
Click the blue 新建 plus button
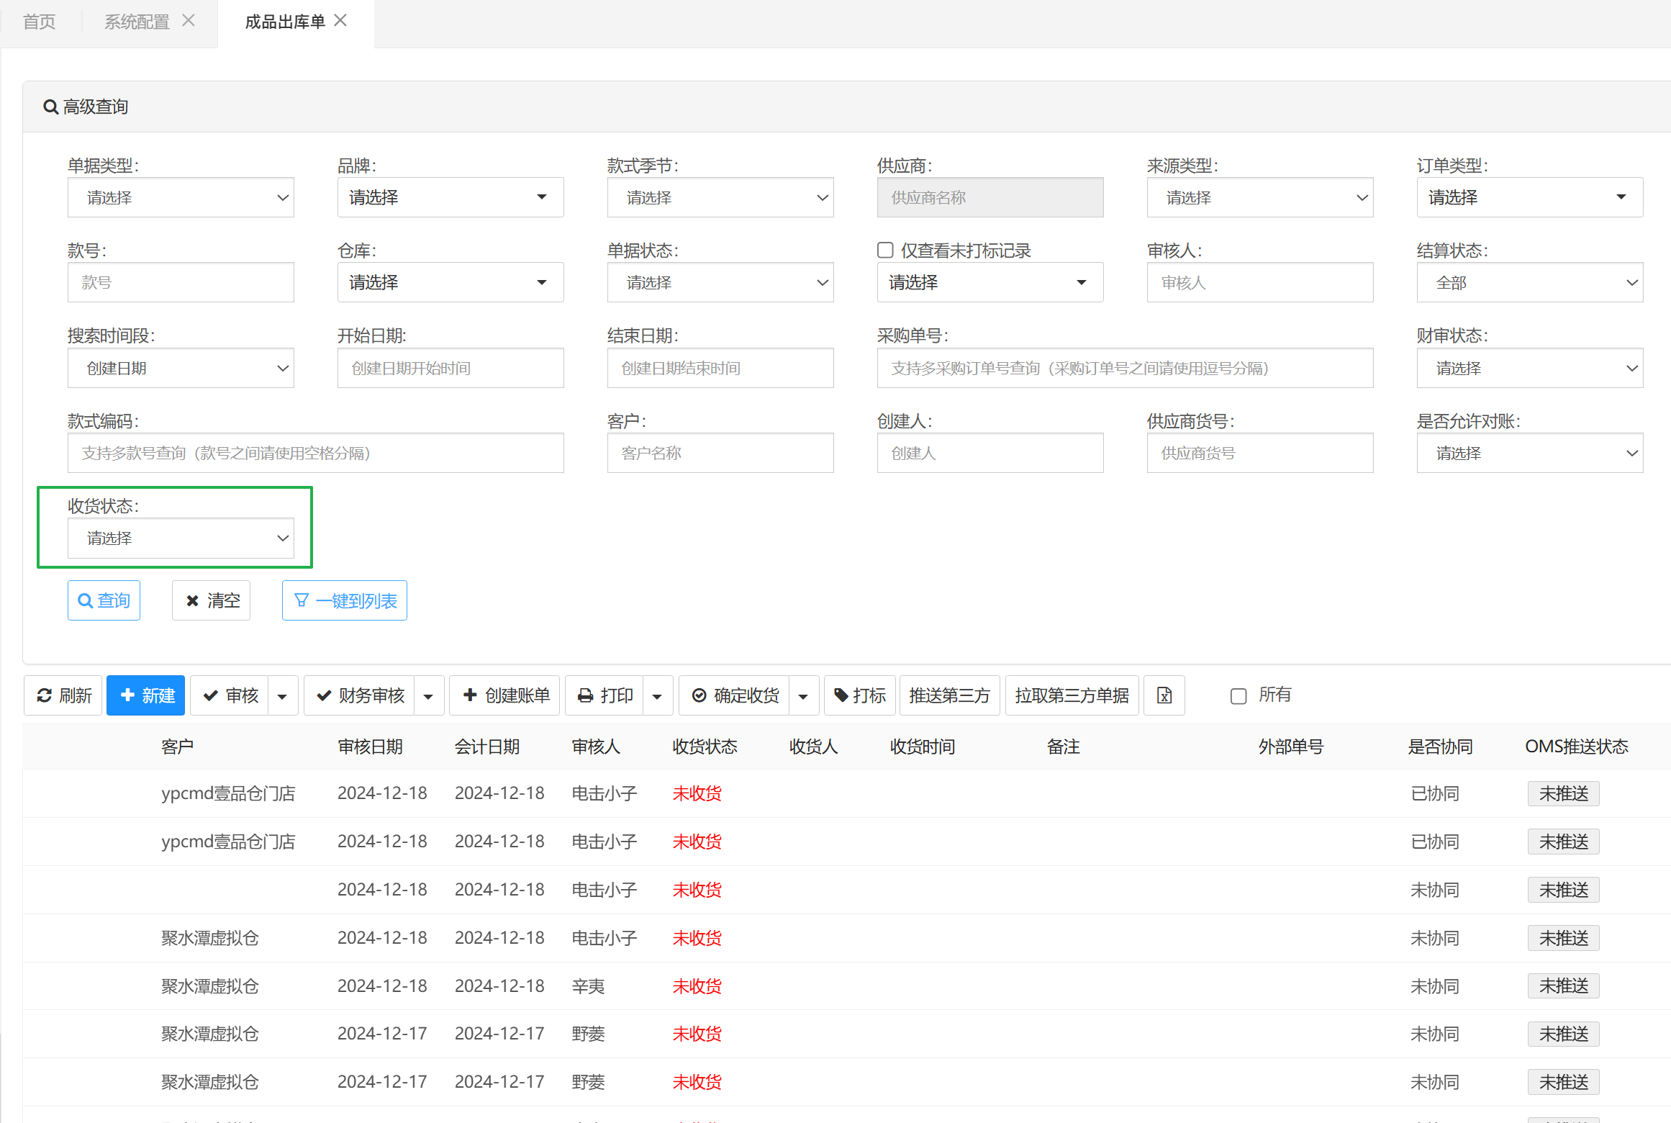[146, 695]
